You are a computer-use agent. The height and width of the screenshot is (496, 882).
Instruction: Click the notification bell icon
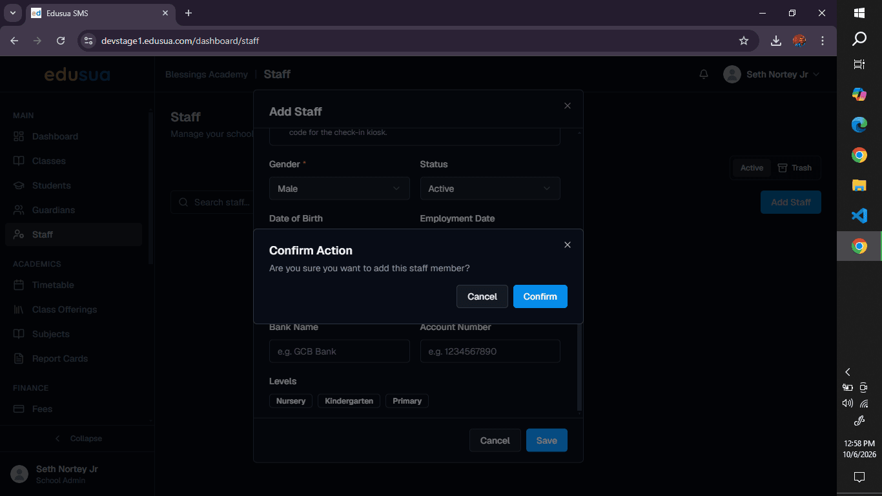[704, 74]
